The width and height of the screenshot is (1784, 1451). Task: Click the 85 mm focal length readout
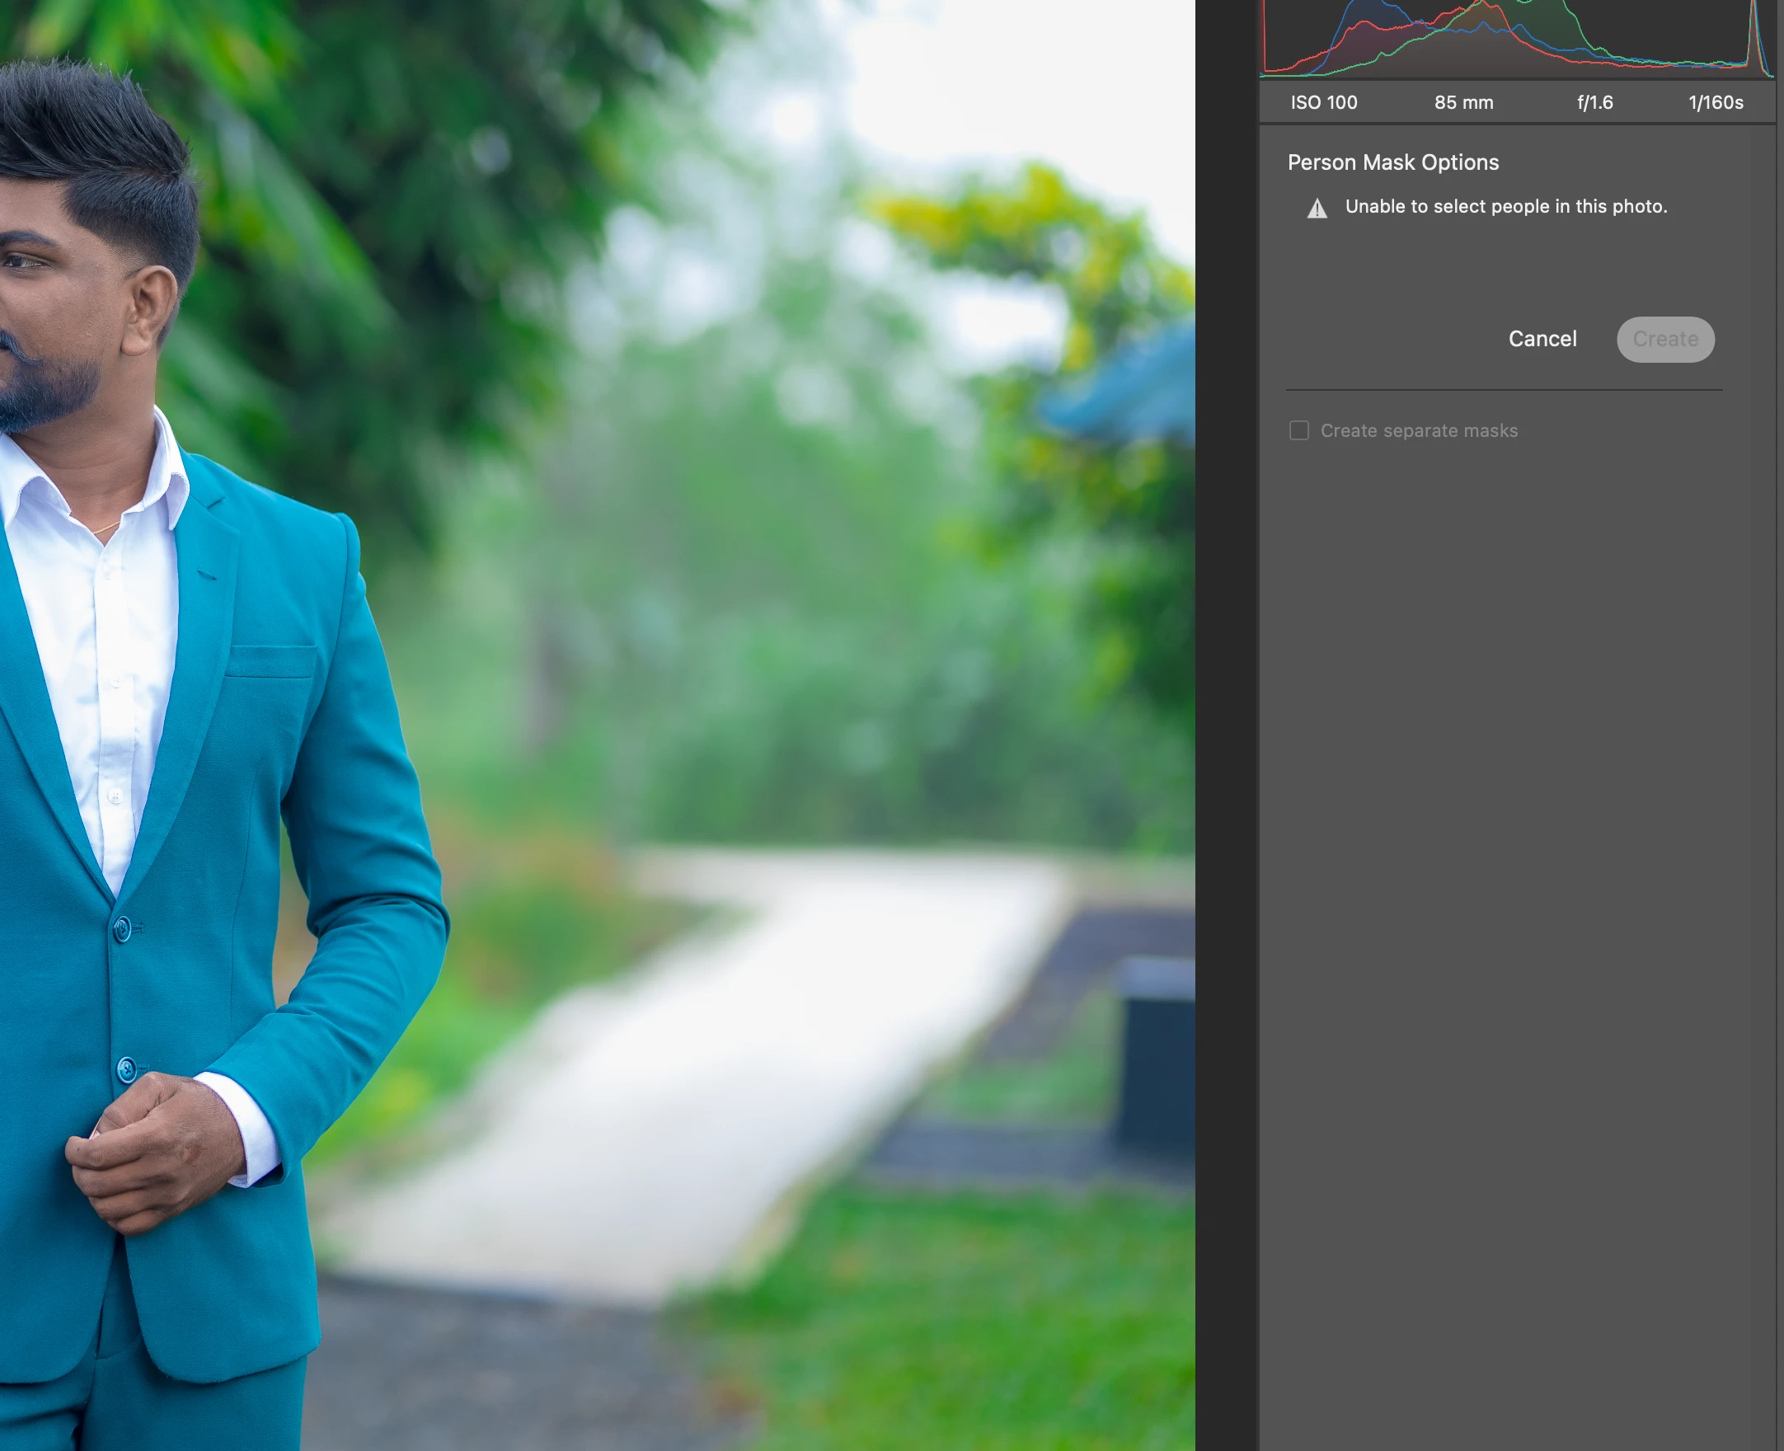coord(1463,103)
